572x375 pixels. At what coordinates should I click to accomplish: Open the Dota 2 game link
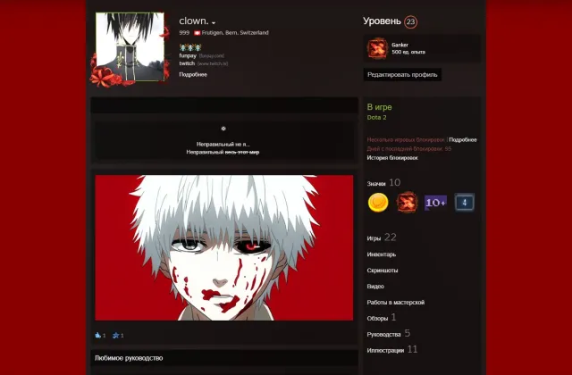click(x=376, y=117)
